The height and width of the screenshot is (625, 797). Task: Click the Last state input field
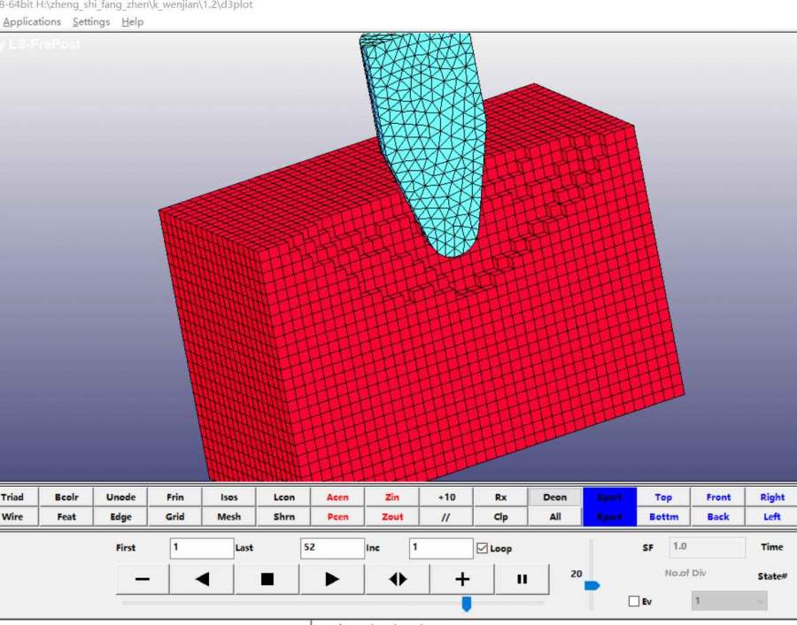click(x=332, y=548)
